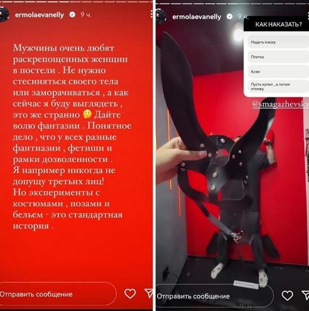Screen dimensions: 309x311
Task: Choose poll answer Пусть купит, а потом отлежу
Action: click(x=279, y=86)
